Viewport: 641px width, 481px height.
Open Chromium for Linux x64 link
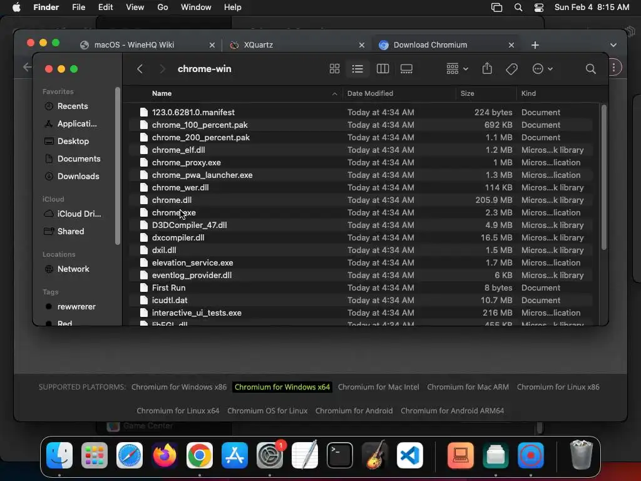point(178,411)
